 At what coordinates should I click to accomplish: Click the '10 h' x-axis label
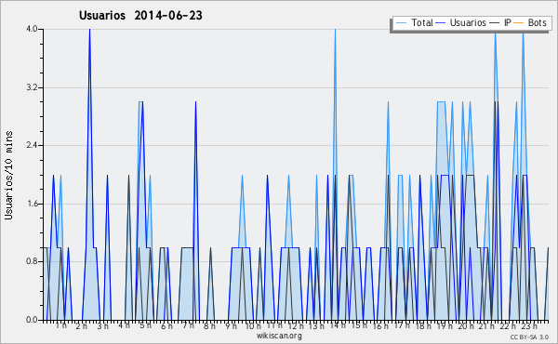point(253,325)
